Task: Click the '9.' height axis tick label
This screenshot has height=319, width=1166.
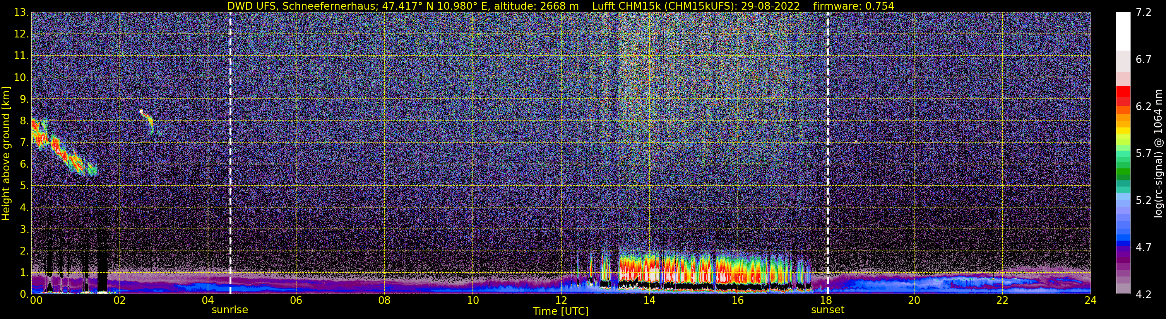Action: [24, 99]
